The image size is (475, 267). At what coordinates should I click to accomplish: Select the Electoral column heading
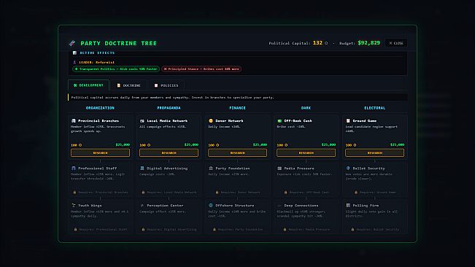click(x=375, y=108)
